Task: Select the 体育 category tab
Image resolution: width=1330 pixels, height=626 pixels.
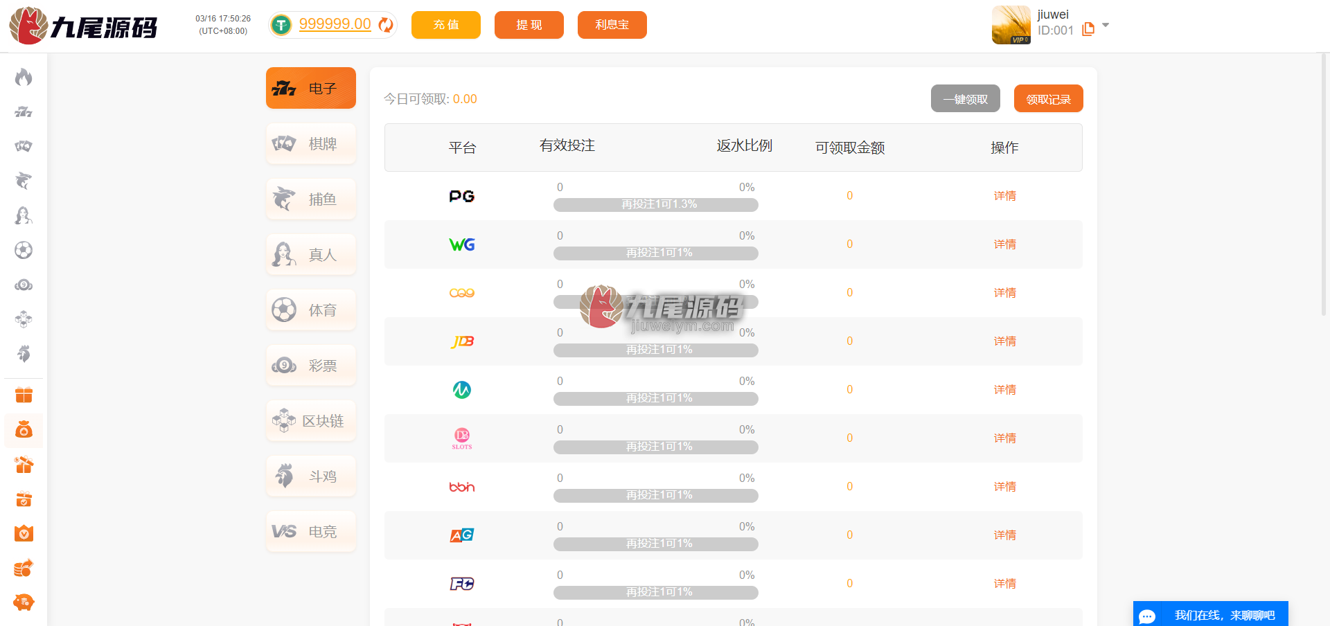Action: coord(311,310)
